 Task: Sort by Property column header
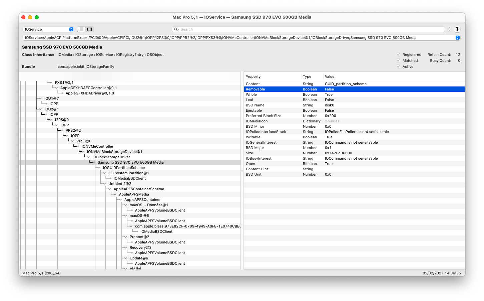(x=273, y=76)
